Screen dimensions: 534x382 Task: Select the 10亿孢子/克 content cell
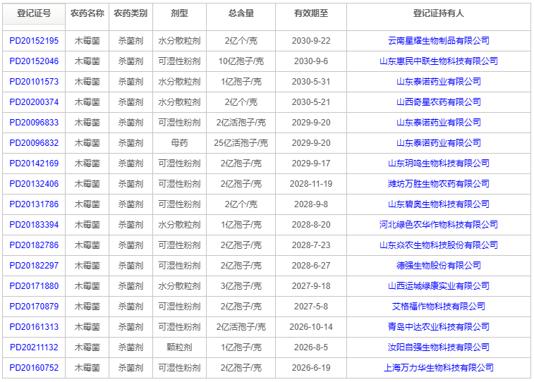(241, 61)
